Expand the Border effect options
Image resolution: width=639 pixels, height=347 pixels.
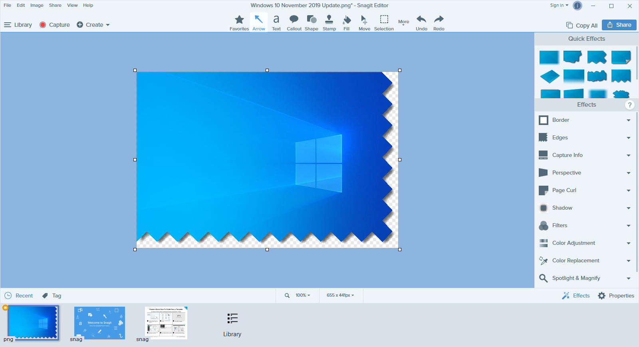[x=629, y=120]
